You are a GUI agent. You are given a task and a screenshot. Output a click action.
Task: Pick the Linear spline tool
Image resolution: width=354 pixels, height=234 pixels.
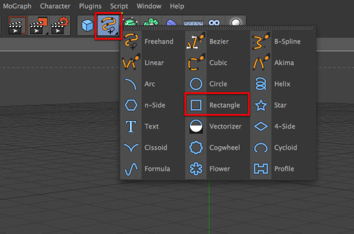[x=152, y=62]
